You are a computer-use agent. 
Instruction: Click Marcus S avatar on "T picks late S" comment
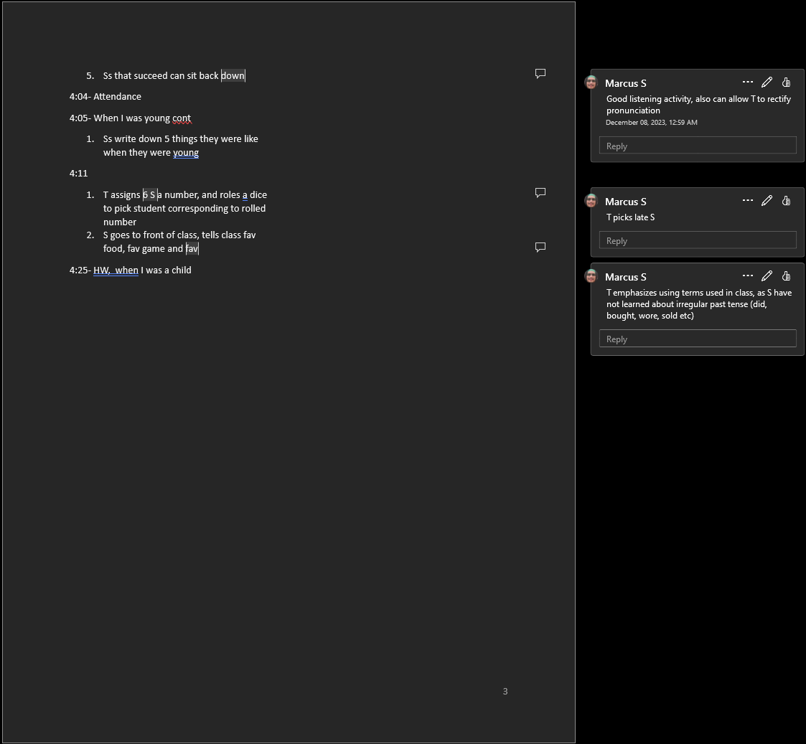591,201
